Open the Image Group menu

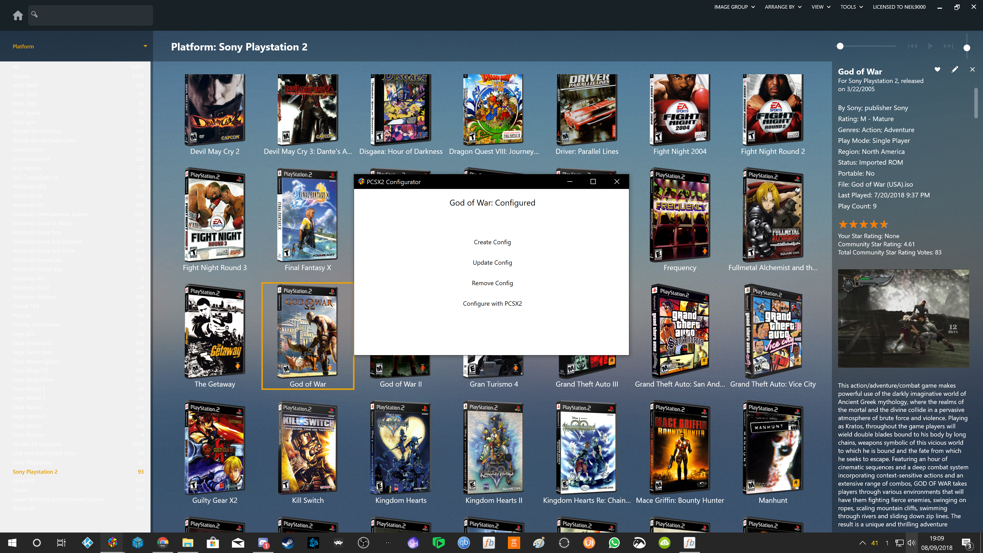[x=734, y=7]
